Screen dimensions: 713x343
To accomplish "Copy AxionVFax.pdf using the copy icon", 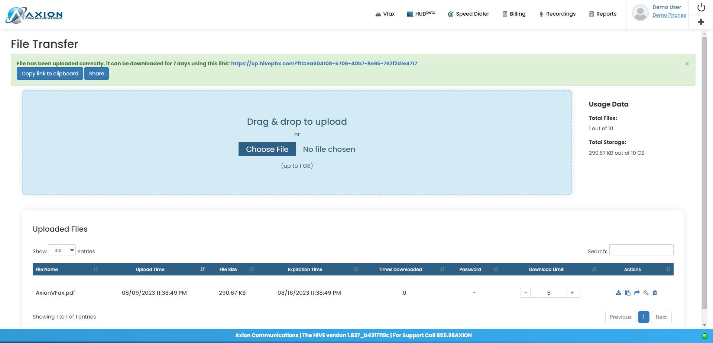I will point(628,293).
